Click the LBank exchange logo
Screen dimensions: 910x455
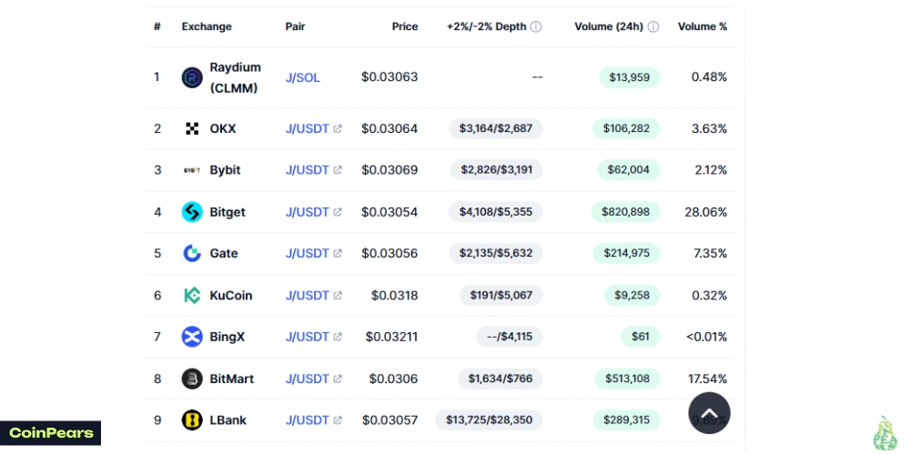click(x=192, y=420)
